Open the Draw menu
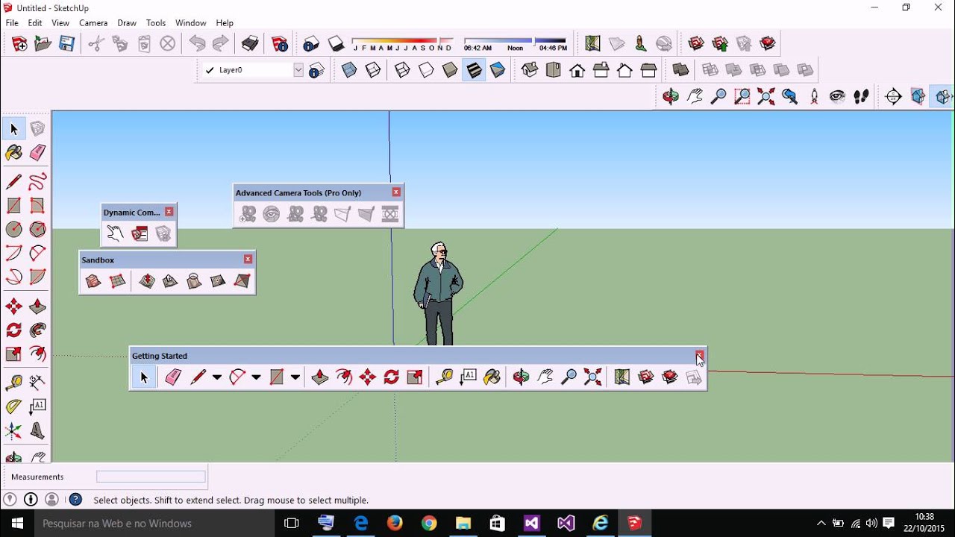The image size is (955, 537). [x=127, y=23]
